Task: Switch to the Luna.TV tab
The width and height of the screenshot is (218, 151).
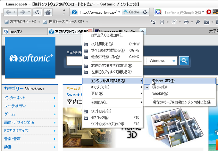Action: click(x=25, y=32)
